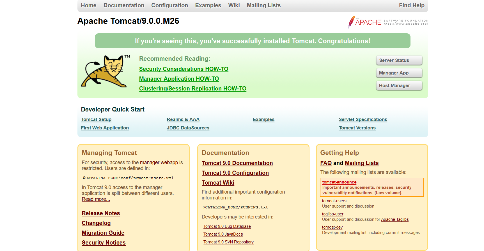
Task: Open Wiki from the top navigation
Action: tap(234, 5)
